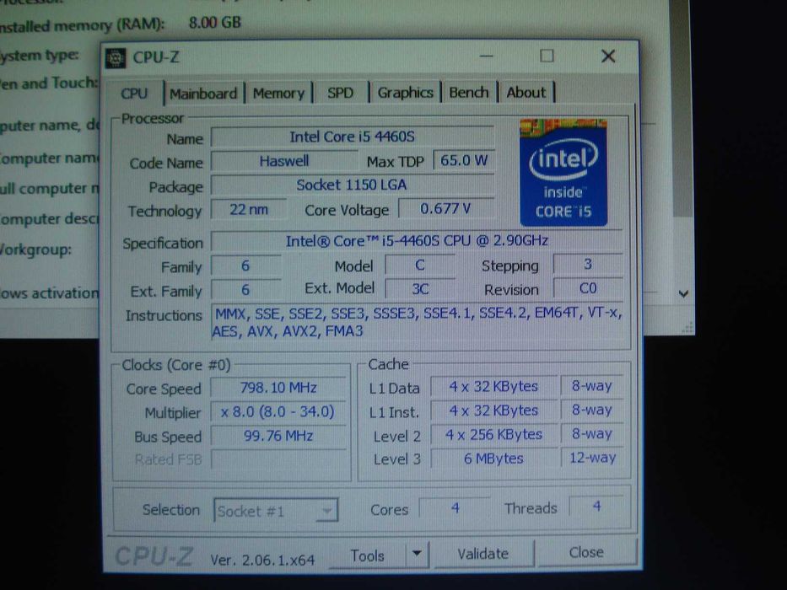Switch to the CPU tab
Image resolution: width=787 pixels, height=590 pixels.
pyautogui.click(x=134, y=94)
